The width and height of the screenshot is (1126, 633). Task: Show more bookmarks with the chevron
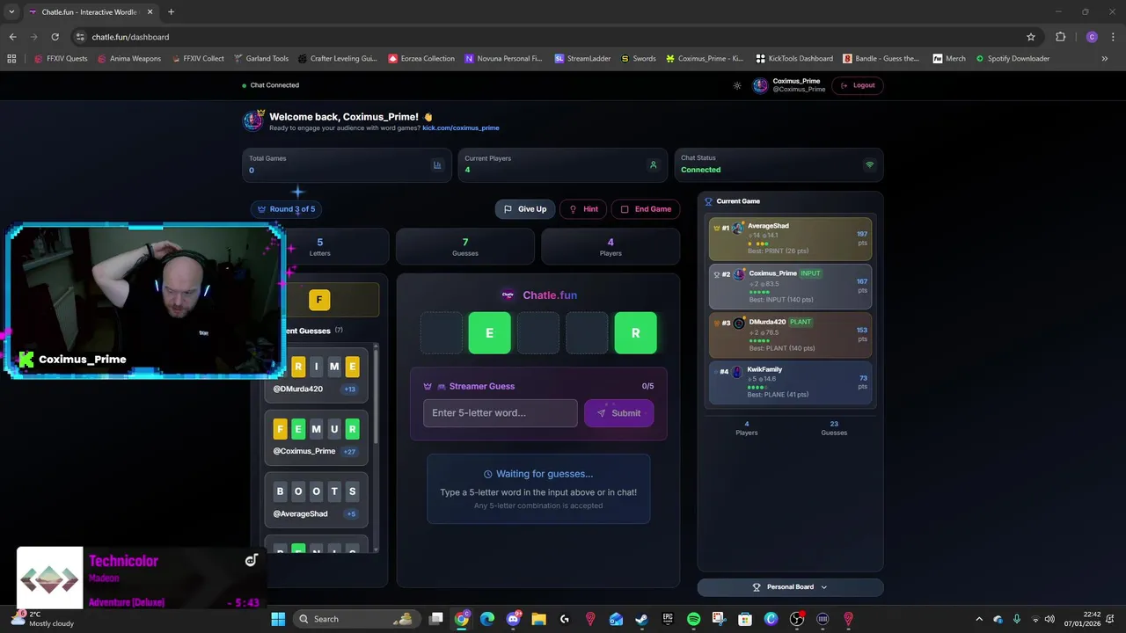[1105, 59]
